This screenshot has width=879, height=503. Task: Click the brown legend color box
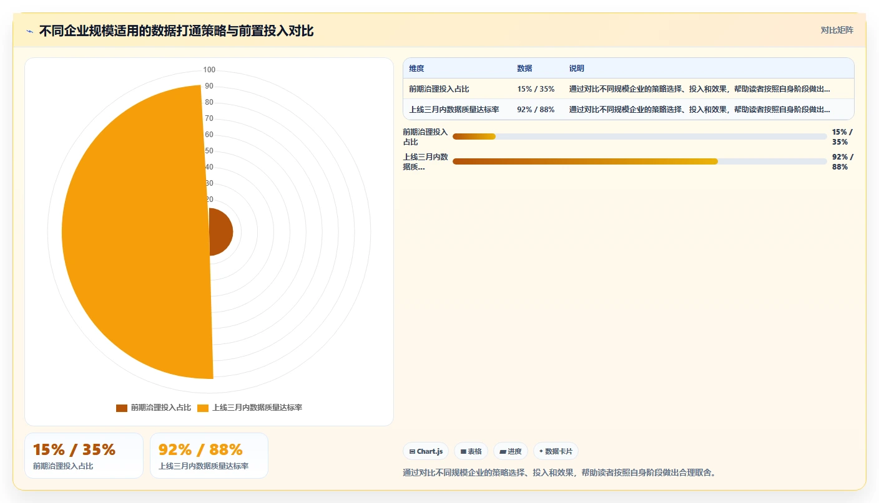coord(122,408)
